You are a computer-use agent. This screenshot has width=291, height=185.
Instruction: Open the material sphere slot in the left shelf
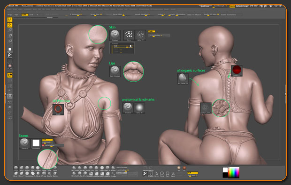tap(10, 66)
